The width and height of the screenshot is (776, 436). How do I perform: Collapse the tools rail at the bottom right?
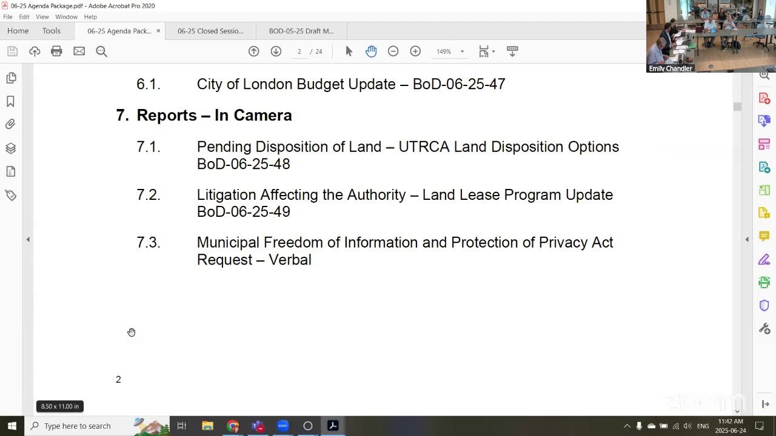tap(765, 405)
